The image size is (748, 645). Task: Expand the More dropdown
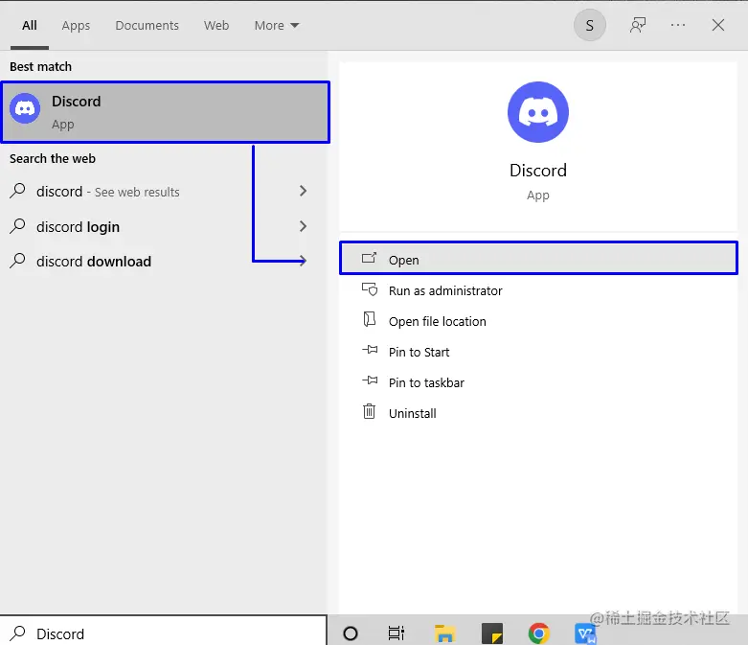(277, 25)
